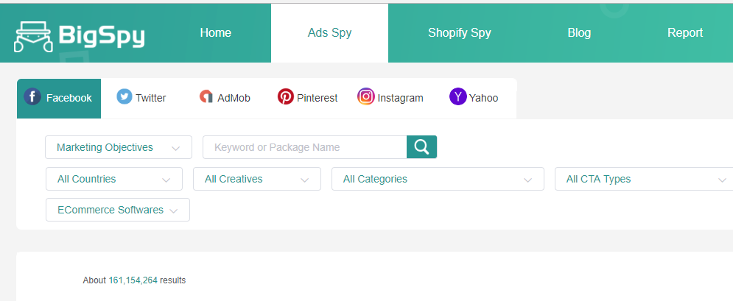The width and height of the screenshot is (733, 301).
Task: Open the Blog link in navigation
Action: pos(579,32)
